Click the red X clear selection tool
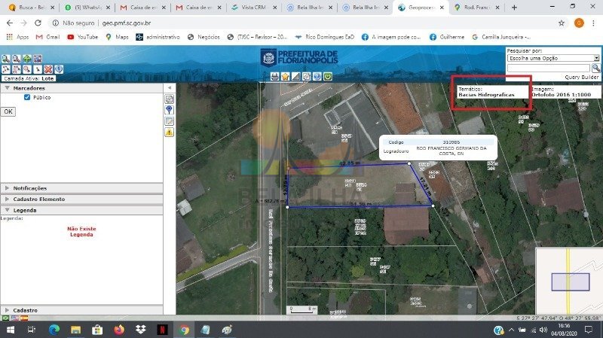Image resolution: width=603 pixels, height=338 pixels. [x=48, y=69]
